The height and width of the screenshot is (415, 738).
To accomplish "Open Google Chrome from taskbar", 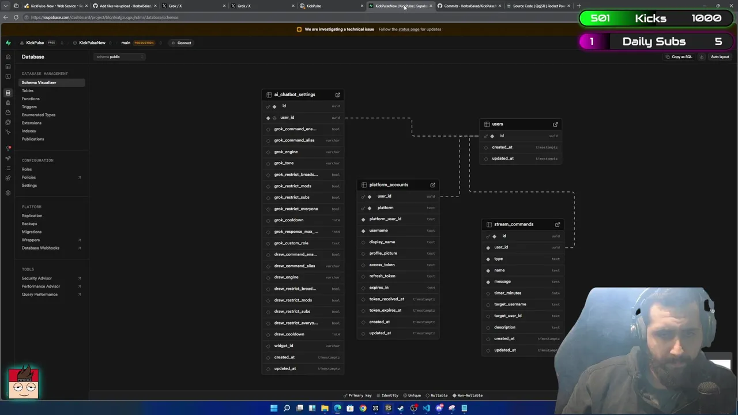I will pos(363,408).
